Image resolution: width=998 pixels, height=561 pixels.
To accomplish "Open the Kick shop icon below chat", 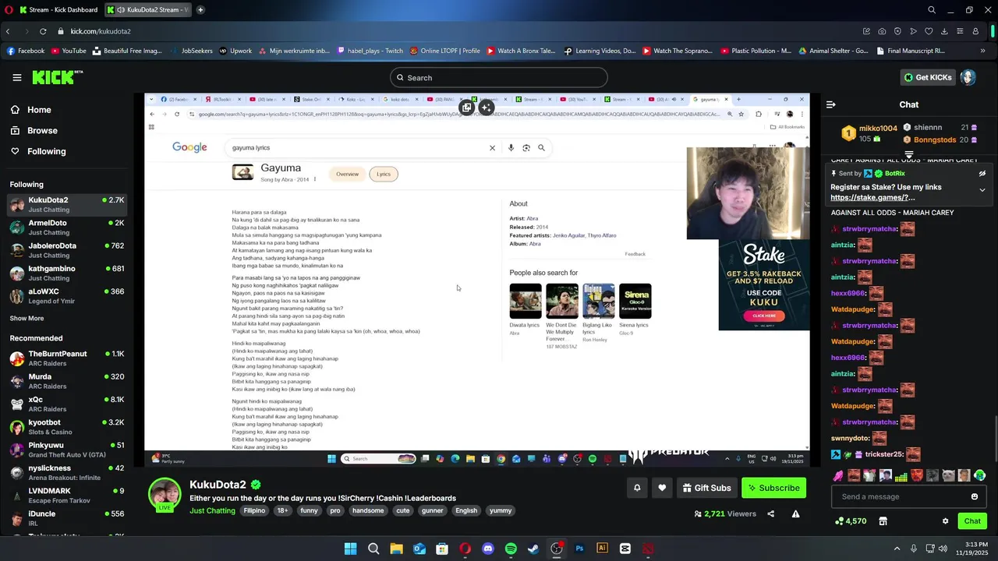I will pyautogui.click(x=883, y=521).
